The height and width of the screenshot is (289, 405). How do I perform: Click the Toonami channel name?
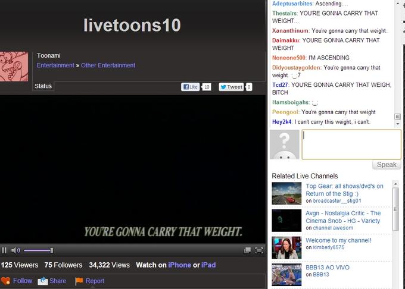pyautogui.click(x=49, y=56)
